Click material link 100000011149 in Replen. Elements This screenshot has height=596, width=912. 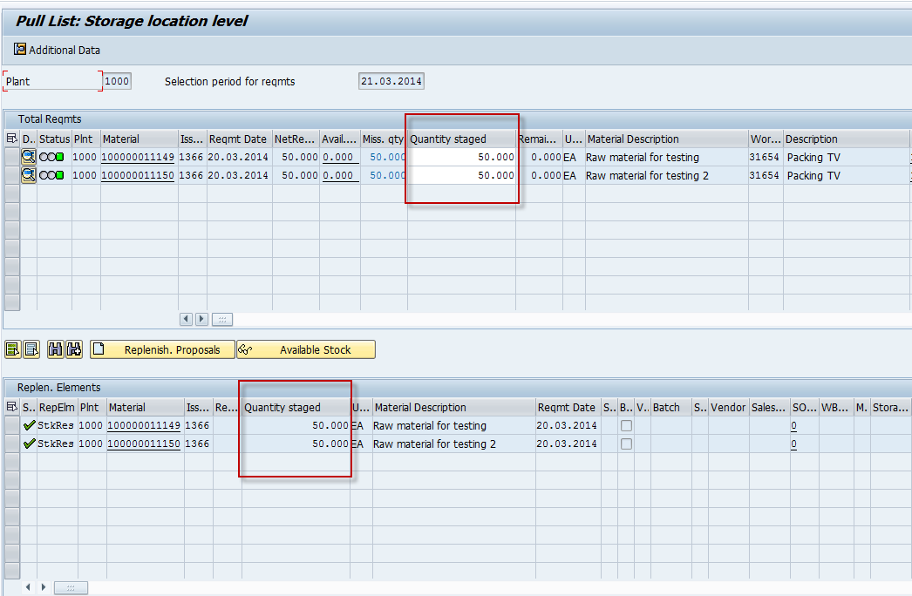click(143, 426)
